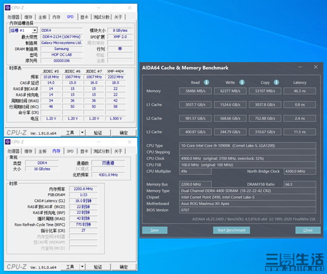
Task: Click the 验证 button in top CPU-Z
Action: pos(98,133)
